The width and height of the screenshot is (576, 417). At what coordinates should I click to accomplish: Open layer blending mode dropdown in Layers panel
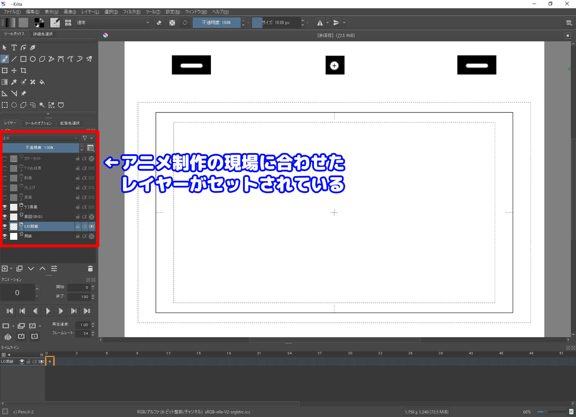(x=41, y=138)
